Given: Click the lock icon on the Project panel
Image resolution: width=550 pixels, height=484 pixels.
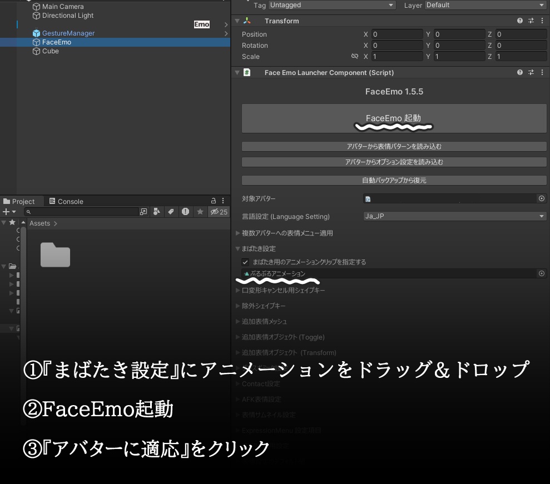Looking at the screenshot, I should point(213,201).
